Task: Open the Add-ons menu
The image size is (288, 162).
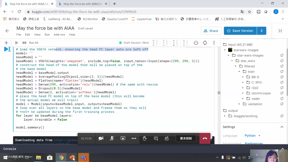Action: coord(59,35)
